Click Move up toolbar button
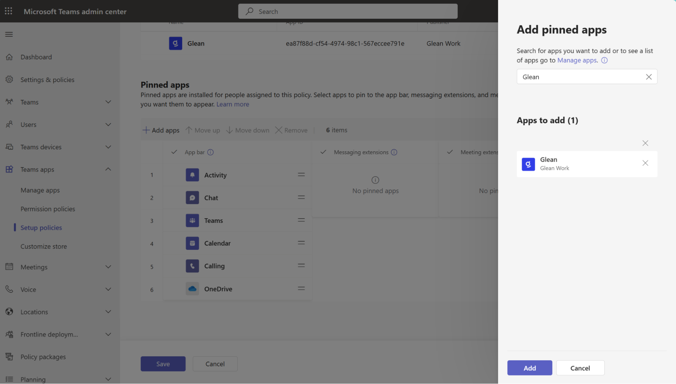 pos(203,130)
